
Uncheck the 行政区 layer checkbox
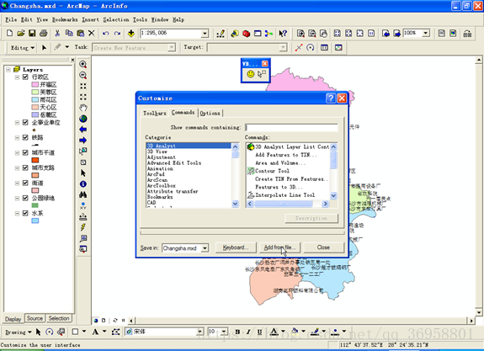pos(25,77)
